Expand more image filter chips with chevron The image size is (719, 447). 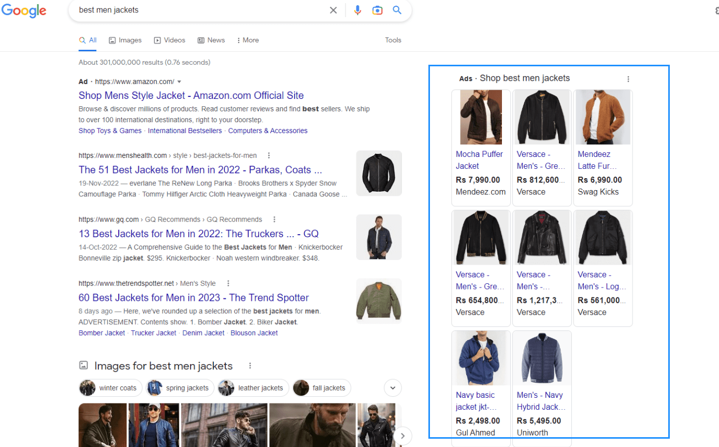click(x=393, y=387)
